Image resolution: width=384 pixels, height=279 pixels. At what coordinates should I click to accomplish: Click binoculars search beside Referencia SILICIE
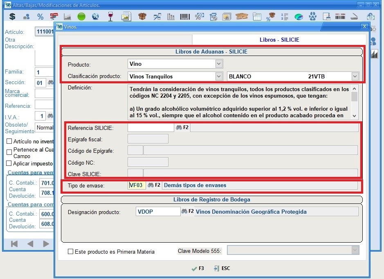179,127
